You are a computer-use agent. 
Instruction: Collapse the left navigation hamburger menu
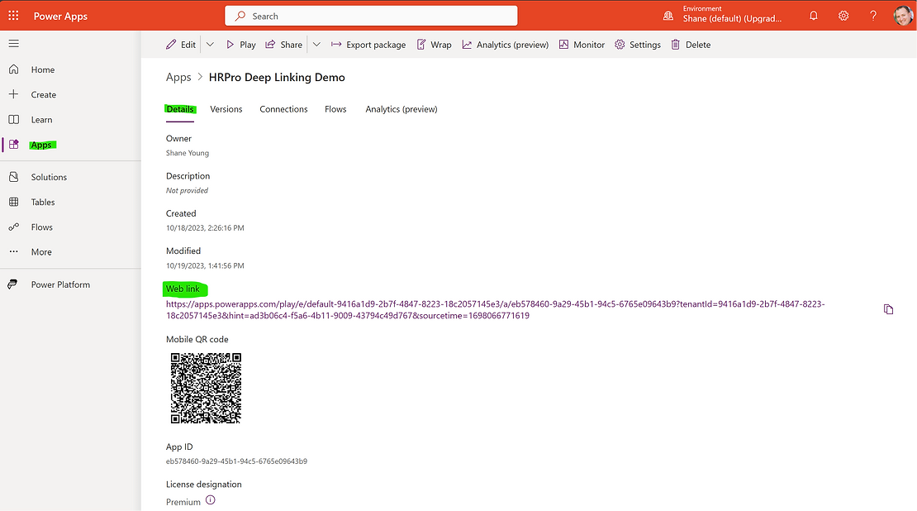14,44
